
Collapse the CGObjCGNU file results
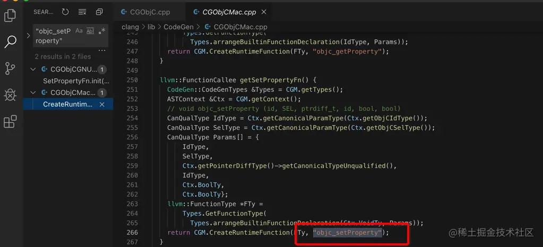coord(33,69)
